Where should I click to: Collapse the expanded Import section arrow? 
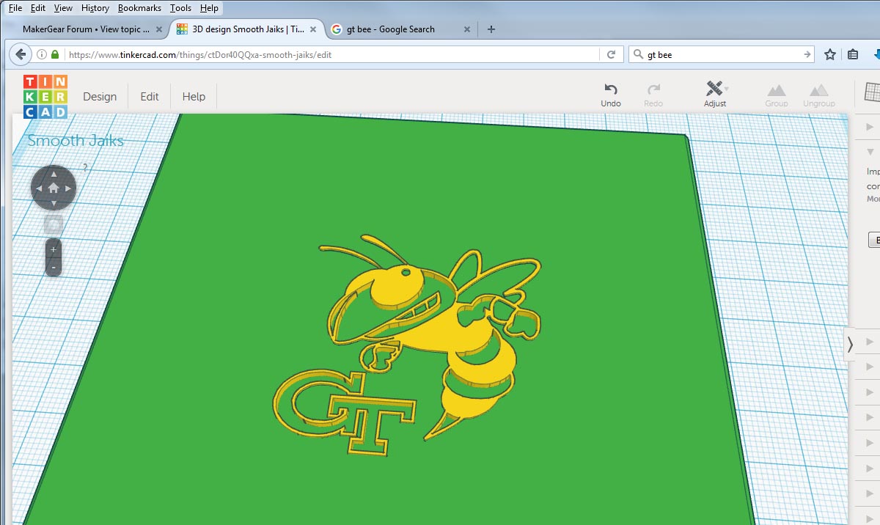click(x=870, y=152)
